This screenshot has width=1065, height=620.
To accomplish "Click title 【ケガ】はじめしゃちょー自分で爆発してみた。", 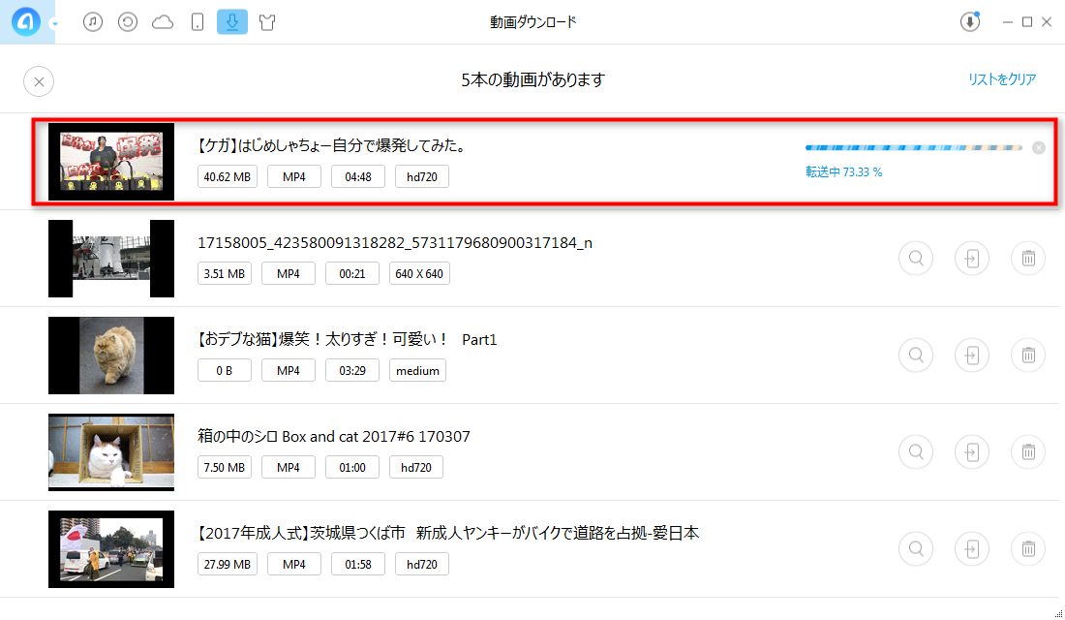I will click(332, 145).
